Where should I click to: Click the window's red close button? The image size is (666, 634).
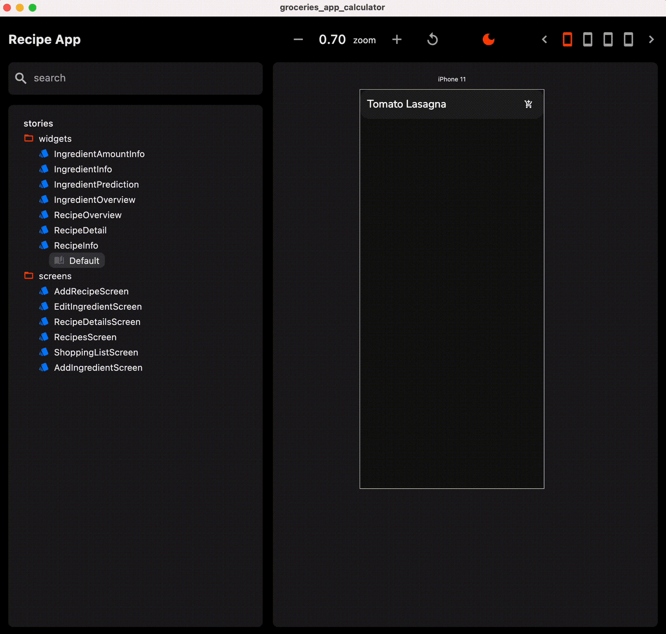coord(7,8)
